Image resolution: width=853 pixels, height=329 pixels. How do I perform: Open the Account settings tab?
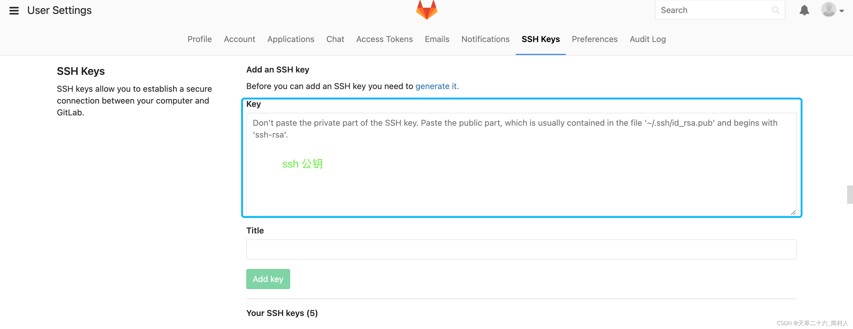239,39
